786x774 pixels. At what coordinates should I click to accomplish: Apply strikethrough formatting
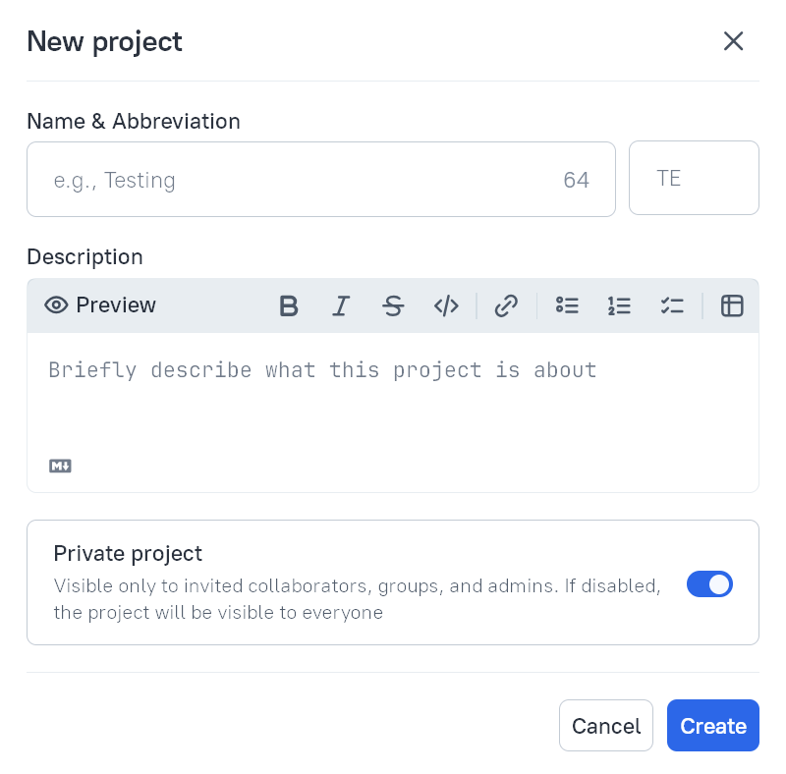click(393, 305)
